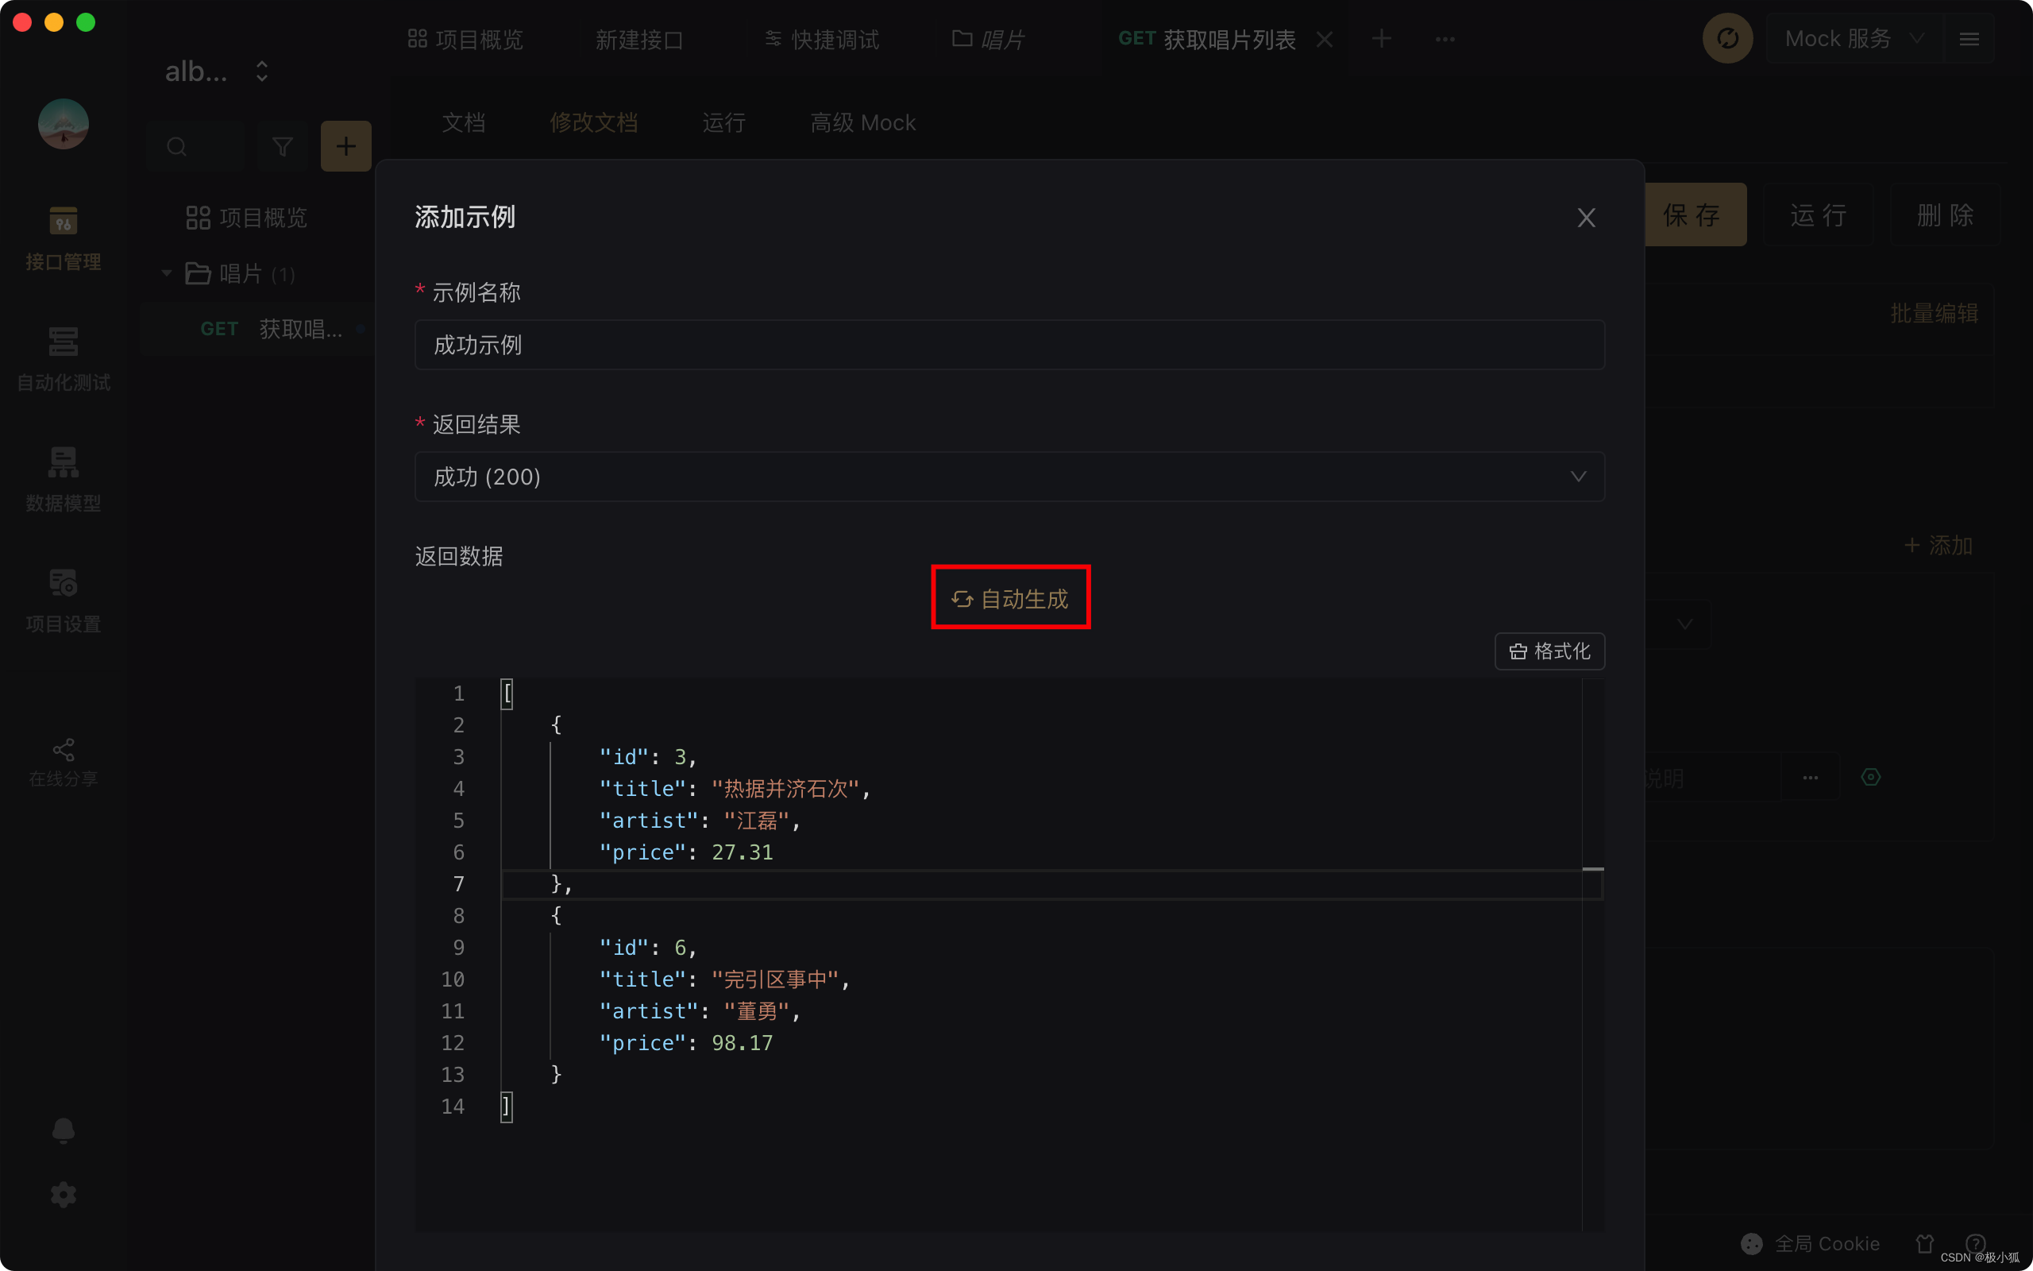
Task: Collapse the 唱片 folder
Action: [166, 273]
